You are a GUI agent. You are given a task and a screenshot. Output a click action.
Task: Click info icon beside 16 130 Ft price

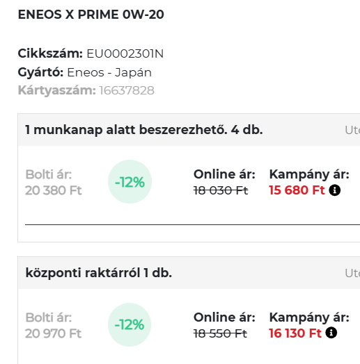click(331, 333)
